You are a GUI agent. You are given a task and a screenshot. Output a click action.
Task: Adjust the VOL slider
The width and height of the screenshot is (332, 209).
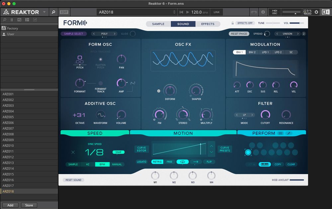(x=296, y=23)
